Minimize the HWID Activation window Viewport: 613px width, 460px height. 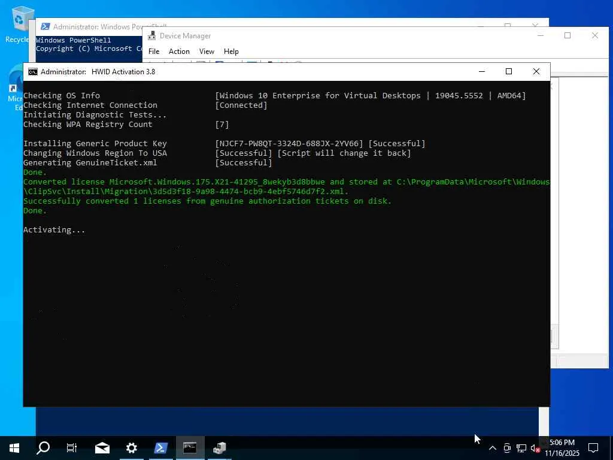point(482,72)
